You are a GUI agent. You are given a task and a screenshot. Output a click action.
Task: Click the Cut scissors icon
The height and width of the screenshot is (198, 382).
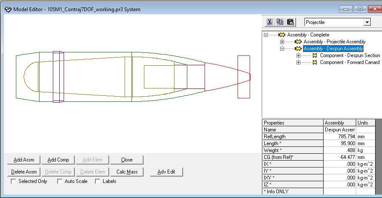point(269,22)
